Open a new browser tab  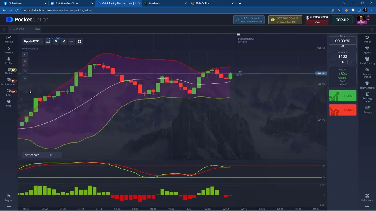tap(240, 3)
